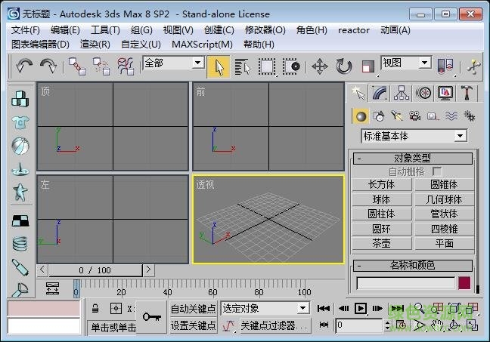This screenshot has height=342, width=490.
Task: Select the Cameras category icon
Action: [414, 116]
